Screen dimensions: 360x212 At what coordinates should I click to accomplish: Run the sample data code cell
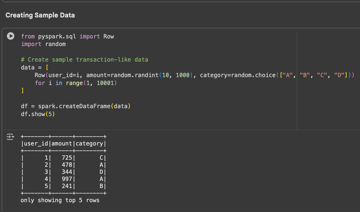pos(11,36)
